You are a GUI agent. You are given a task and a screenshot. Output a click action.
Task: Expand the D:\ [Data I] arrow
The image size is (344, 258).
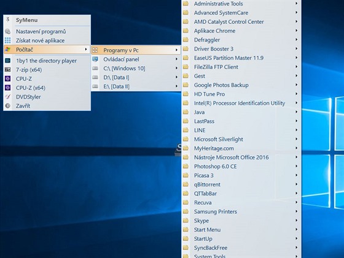pos(176,77)
